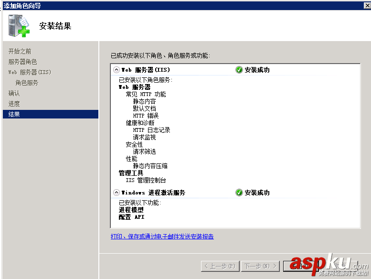Image resolution: width=371 pixels, height=279 pixels.
Task: Click the 静态内容 entry in results list
Action: click(144, 101)
